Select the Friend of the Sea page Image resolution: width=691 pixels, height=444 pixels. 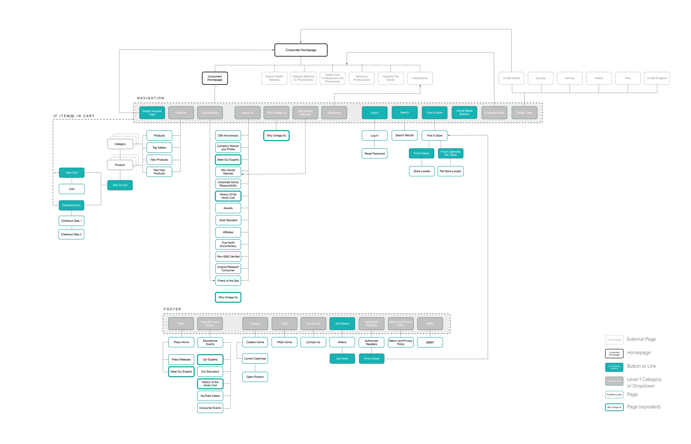click(228, 281)
